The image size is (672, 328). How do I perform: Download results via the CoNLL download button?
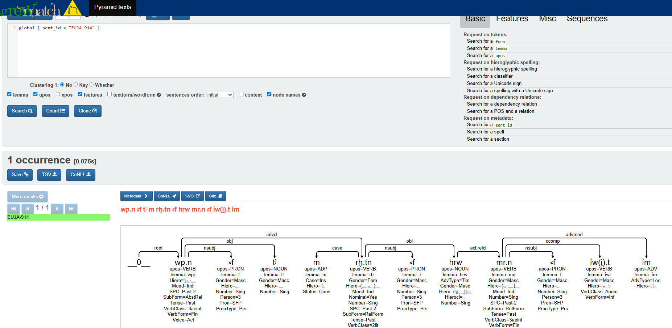coord(81,175)
